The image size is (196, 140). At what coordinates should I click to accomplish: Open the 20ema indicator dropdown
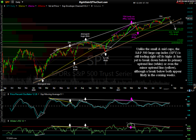click(x=36, y=6)
